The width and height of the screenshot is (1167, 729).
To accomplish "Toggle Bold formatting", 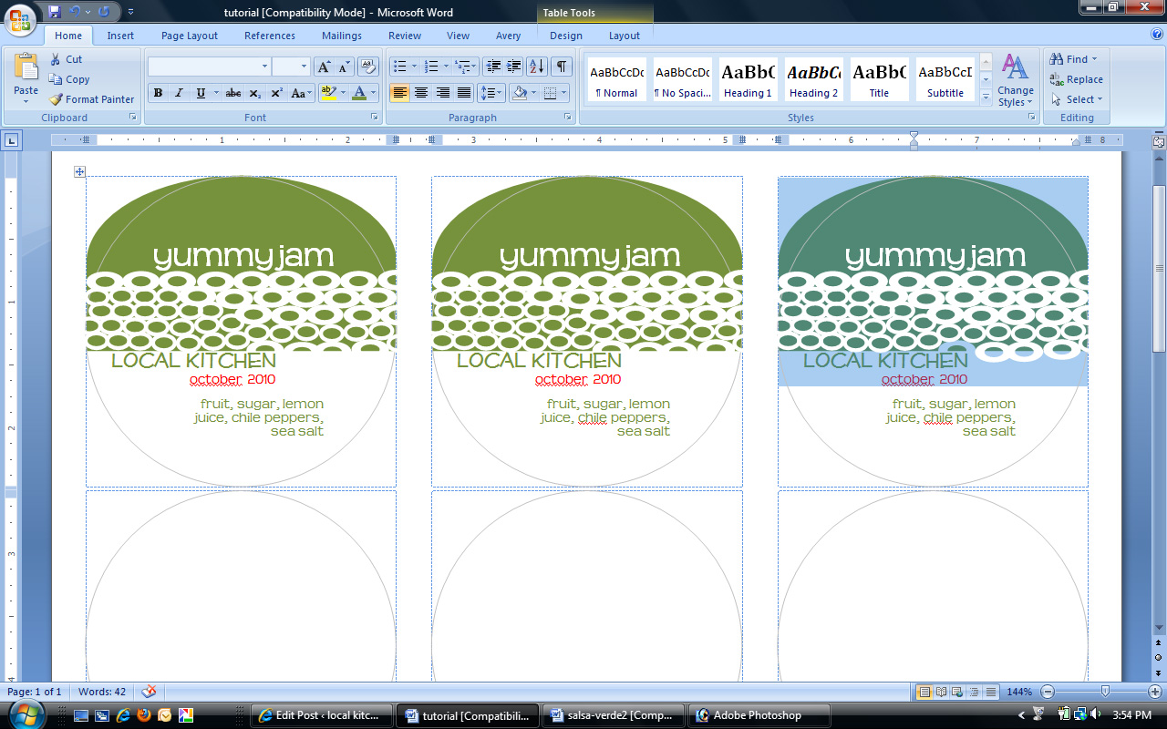I will pos(158,93).
